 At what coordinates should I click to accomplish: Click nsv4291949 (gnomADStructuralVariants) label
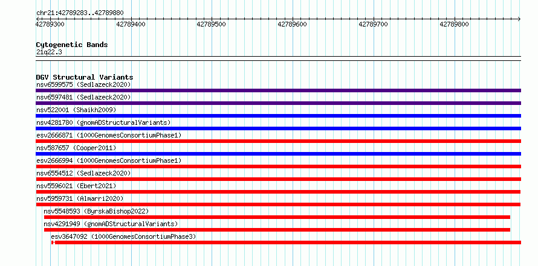[x=111, y=224]
